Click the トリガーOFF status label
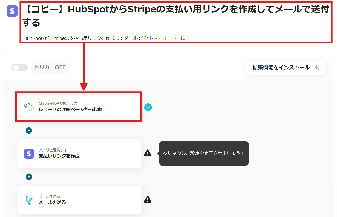337x217 pixels. tap(50, 68)
